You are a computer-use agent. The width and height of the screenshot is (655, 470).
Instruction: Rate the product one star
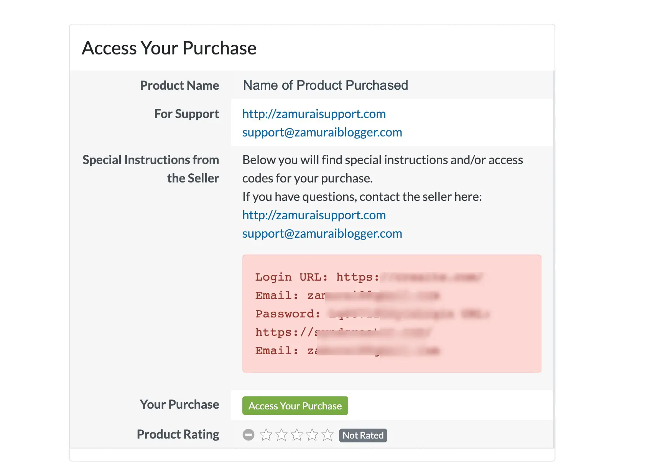(266, 435)
